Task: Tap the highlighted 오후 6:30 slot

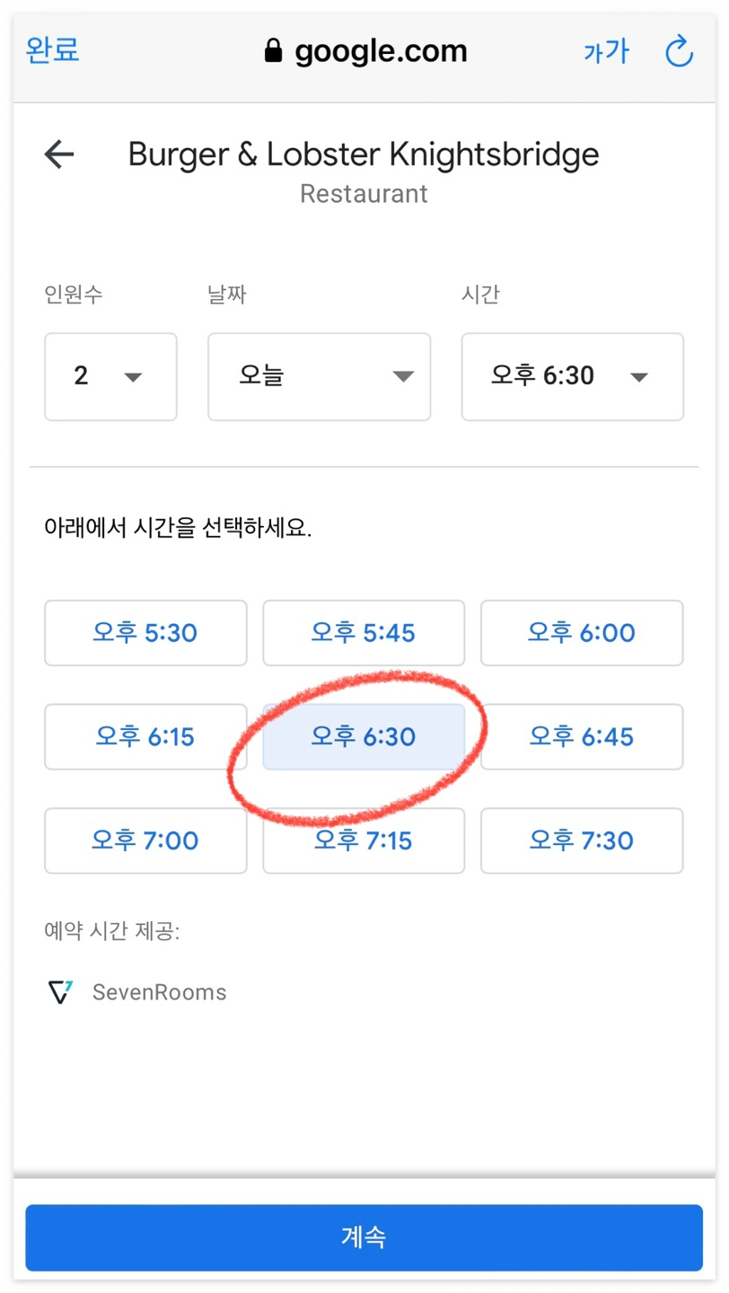Action: pos(364,737)
